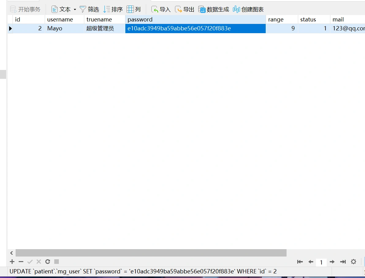Open Data Generation (数据生成) tool

(202, 10)
